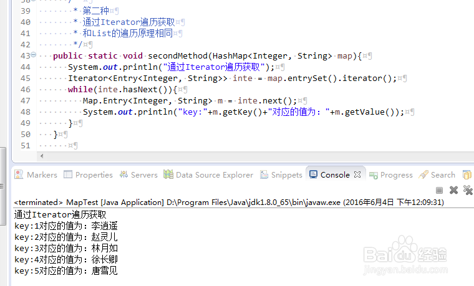Click the console output line for key:3

pos(65,248)
